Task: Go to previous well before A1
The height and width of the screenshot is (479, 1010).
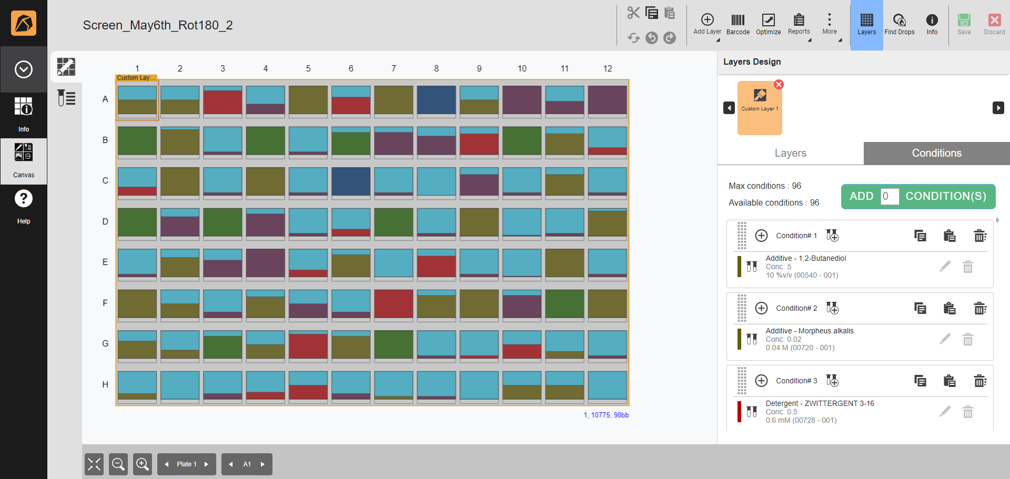Action: (231, 464)
